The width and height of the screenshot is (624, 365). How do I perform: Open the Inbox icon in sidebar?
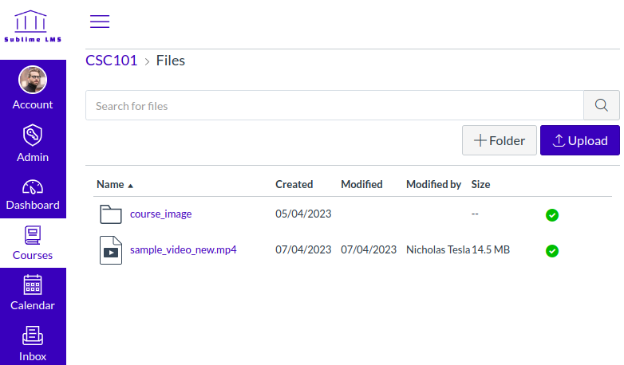point(33,336)
